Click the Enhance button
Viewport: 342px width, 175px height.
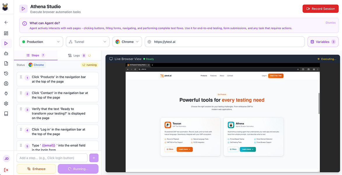(x=36, y=169)
